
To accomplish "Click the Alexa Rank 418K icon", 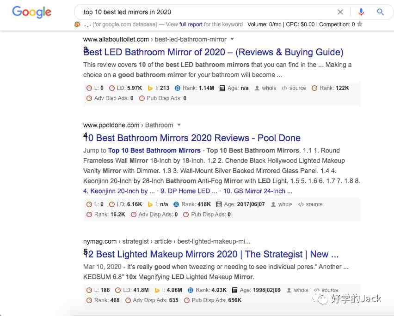I will pos(176,204).
